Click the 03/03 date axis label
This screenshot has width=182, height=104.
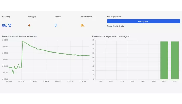pyautogui.click(x=132, y=81)
